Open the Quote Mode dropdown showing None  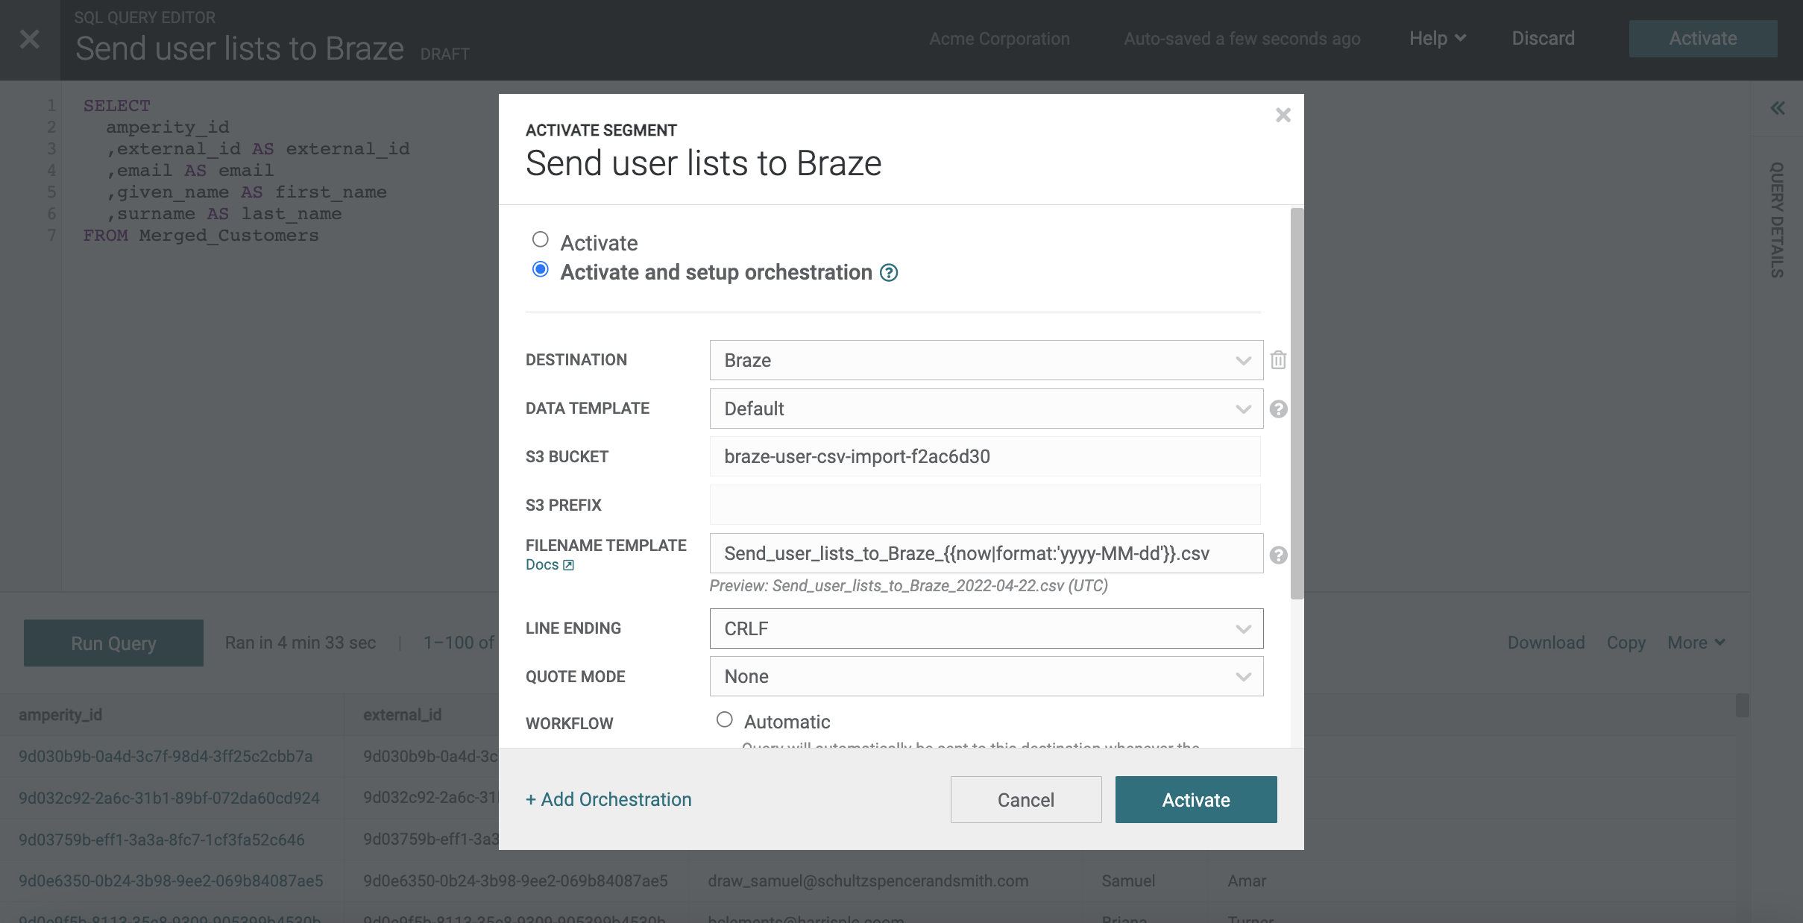(986, 676)
